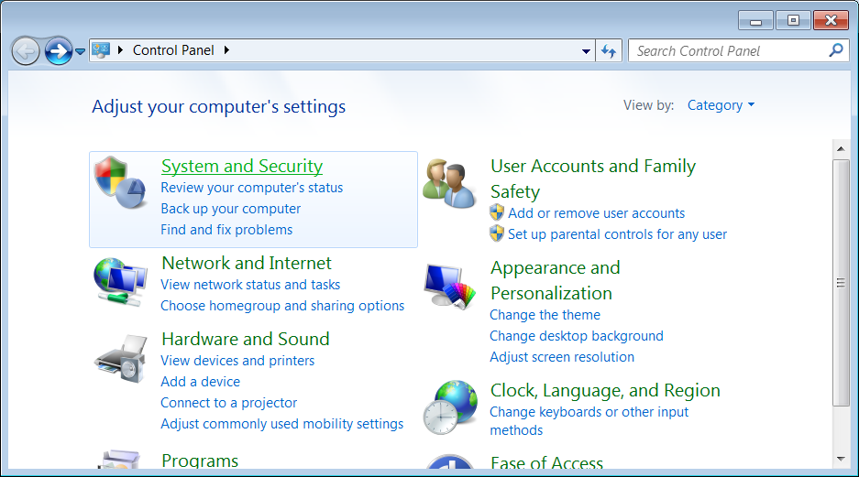Select Change desktop background link
This screenshot has width=859, height=477.
tap(577, 336)
